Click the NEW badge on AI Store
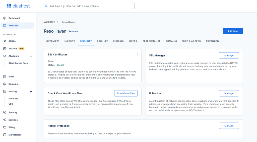This screenshot has width=257, height=142. click(x=22, y=49)
